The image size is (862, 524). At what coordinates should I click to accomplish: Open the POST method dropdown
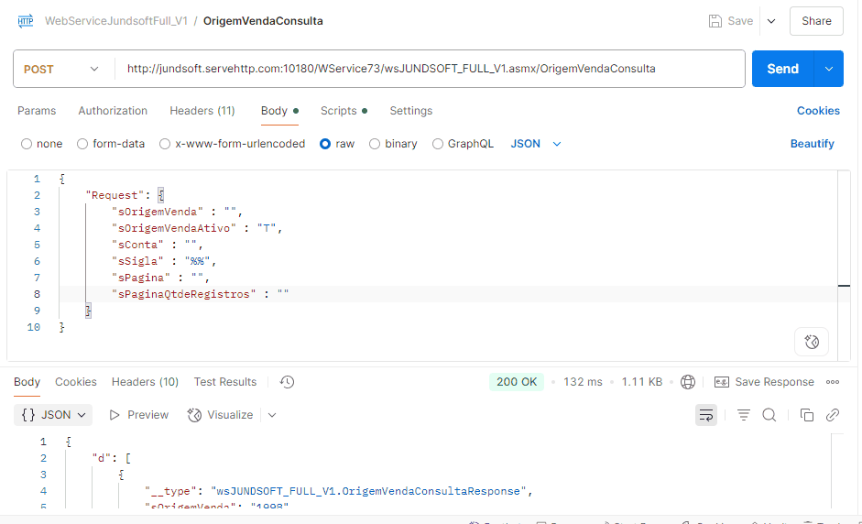coord(62,69)
